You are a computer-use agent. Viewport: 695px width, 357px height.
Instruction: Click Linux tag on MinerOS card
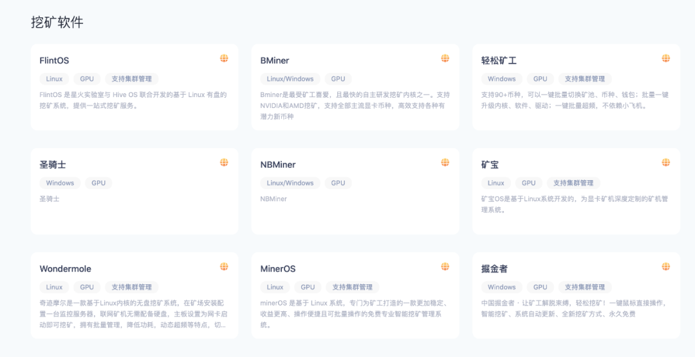click(x=275, y=287)
